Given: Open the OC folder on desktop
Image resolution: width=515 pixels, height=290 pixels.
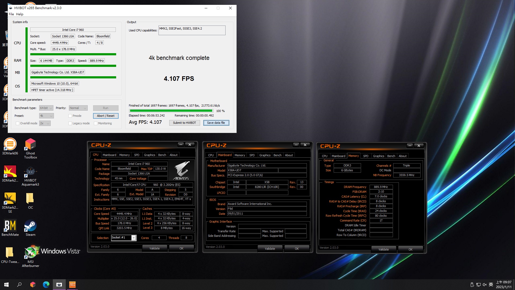Looking at the screenshot, I should (30, 201).
